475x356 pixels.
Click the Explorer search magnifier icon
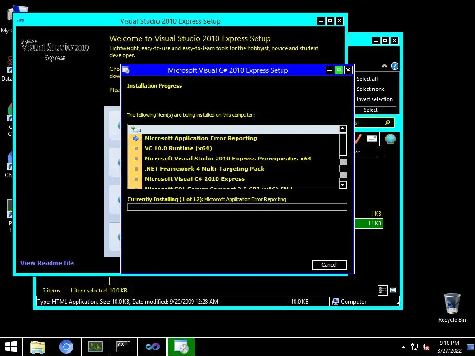click(x=387, y=122)
